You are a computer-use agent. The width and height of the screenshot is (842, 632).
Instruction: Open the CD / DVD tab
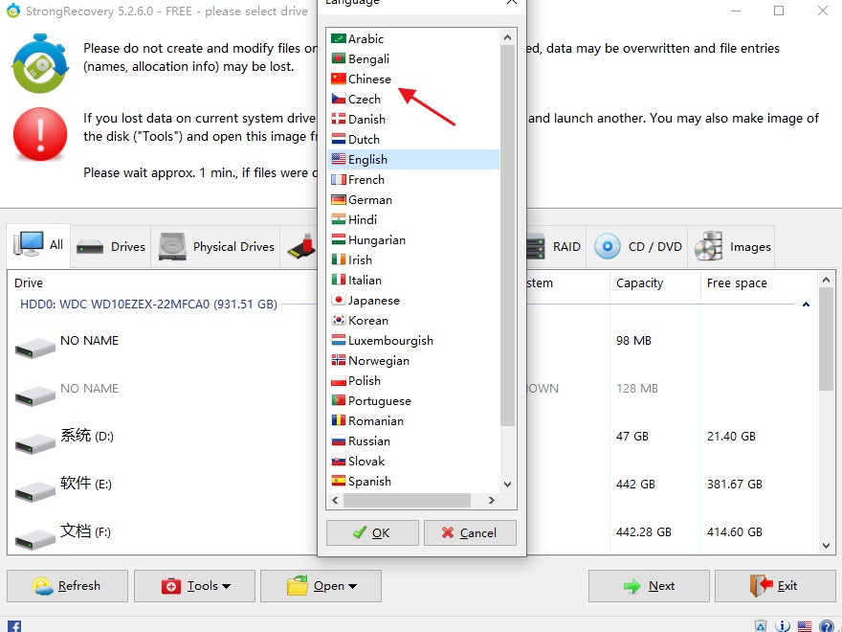(x=637, y=247)
